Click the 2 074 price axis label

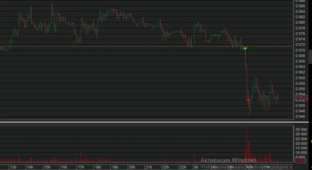pos(300,39)
